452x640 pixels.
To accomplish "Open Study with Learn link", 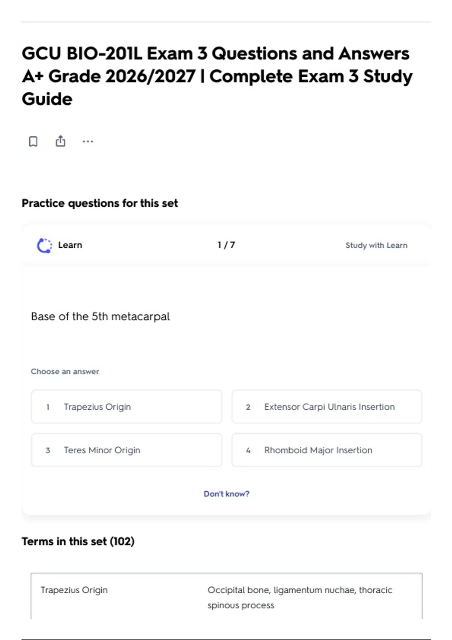I will [x=376, y=245].
